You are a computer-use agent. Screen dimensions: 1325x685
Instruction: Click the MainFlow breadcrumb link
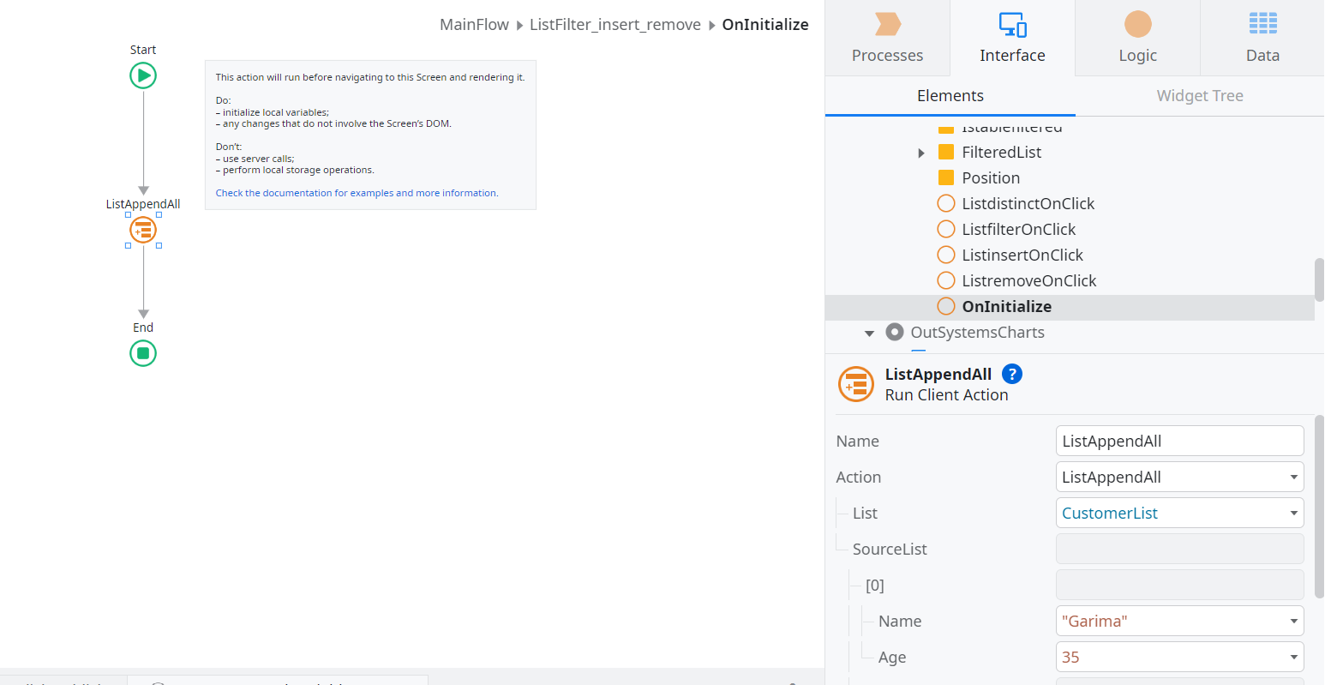pyautogui.click(x=474, y=24)
